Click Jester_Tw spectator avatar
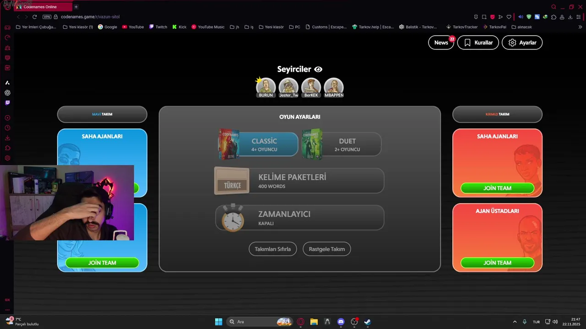586x329 pixels. (288, 87)
